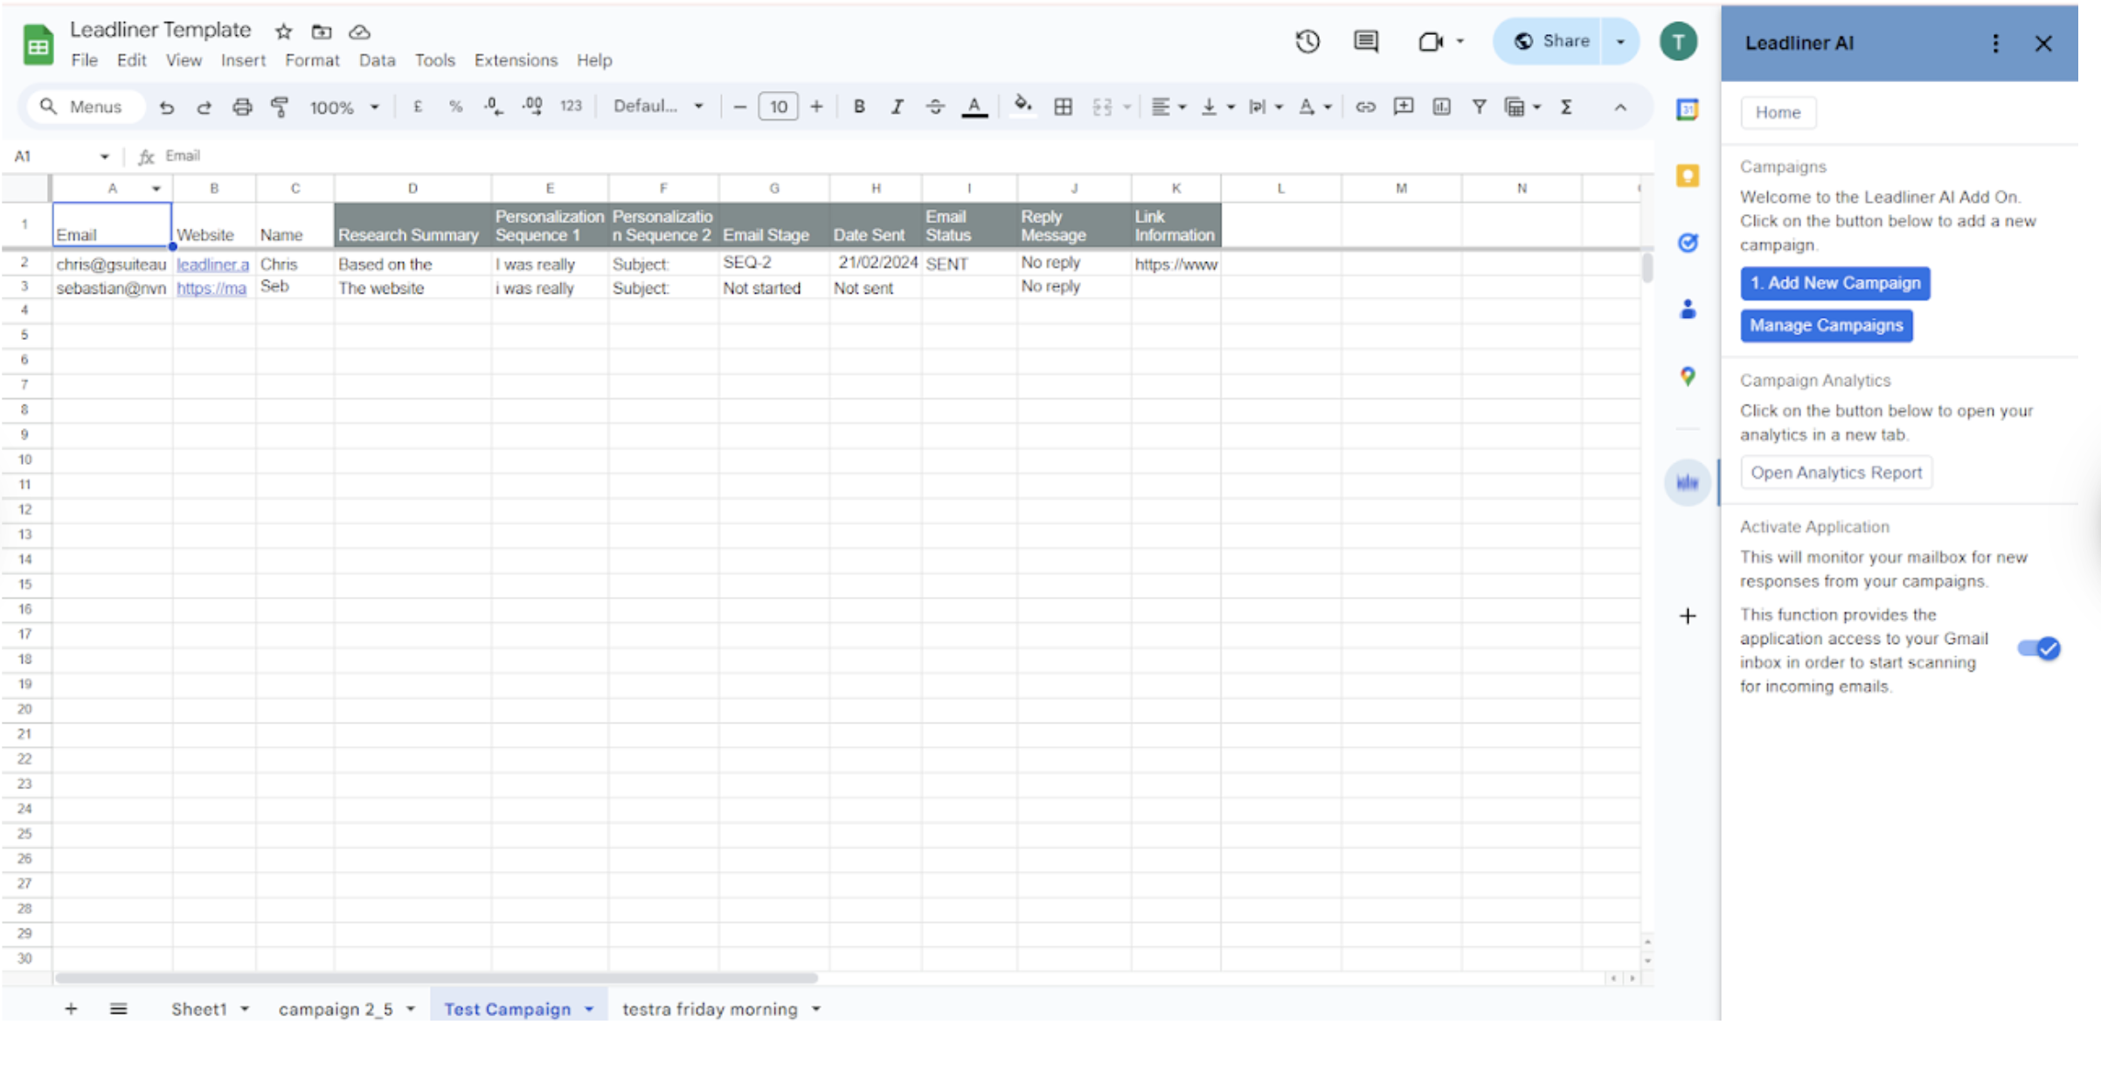Open the Extensions menu
This screenshot has height=1073, width=2101.
click(x=516, y=60)
